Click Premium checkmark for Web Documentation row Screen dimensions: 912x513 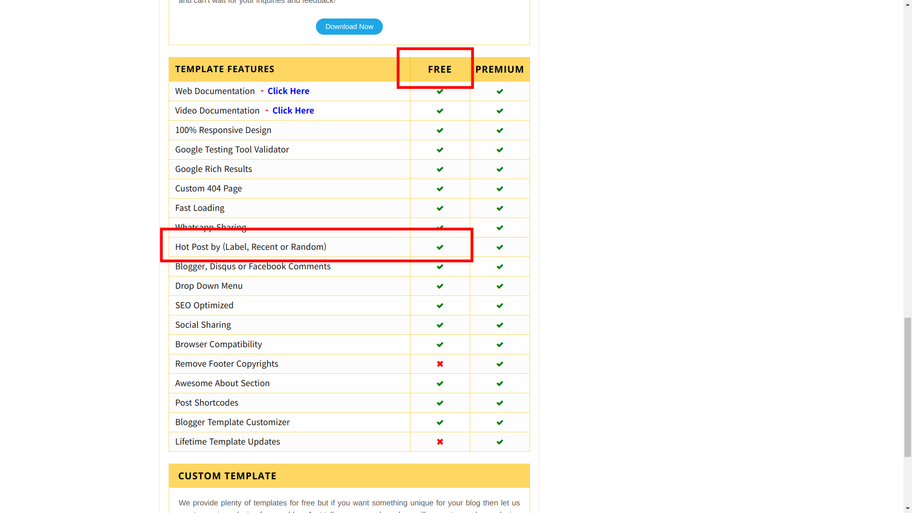pyautogui.click(x=500, y=91)
